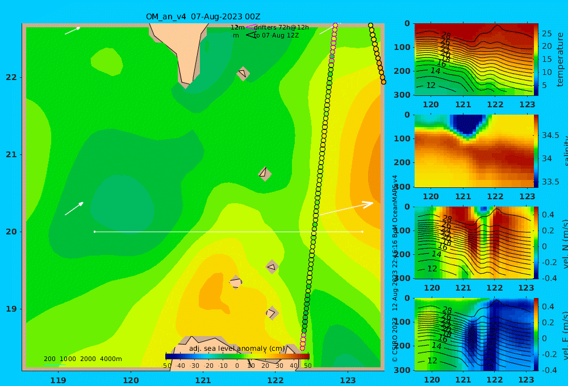Select the 'to 07 Aug 12Z' legend text
568x386 pixels.
pyautogui.click(x=276, y=36)
